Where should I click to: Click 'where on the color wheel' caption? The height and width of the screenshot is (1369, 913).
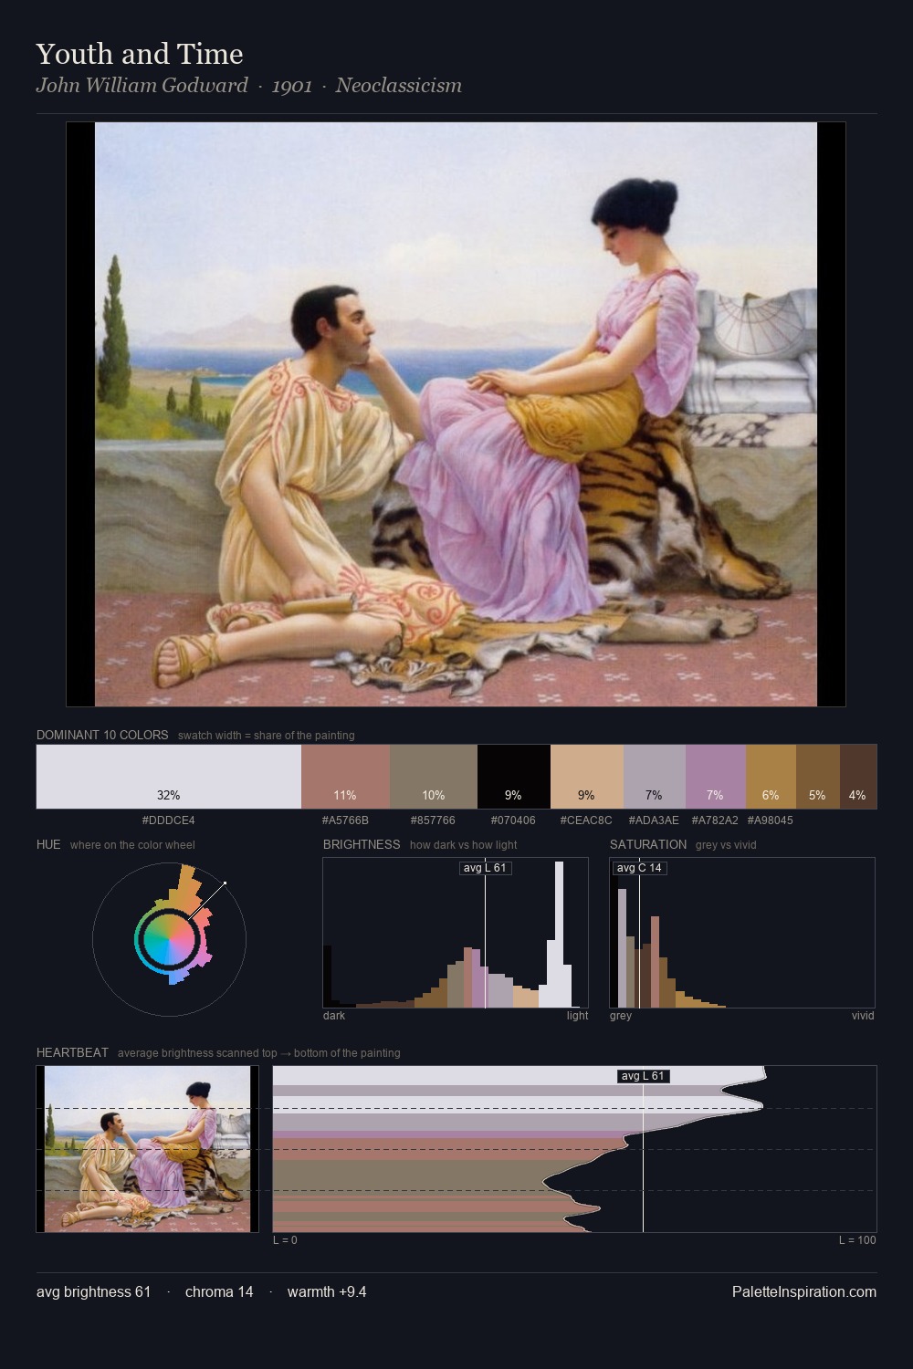132,845
